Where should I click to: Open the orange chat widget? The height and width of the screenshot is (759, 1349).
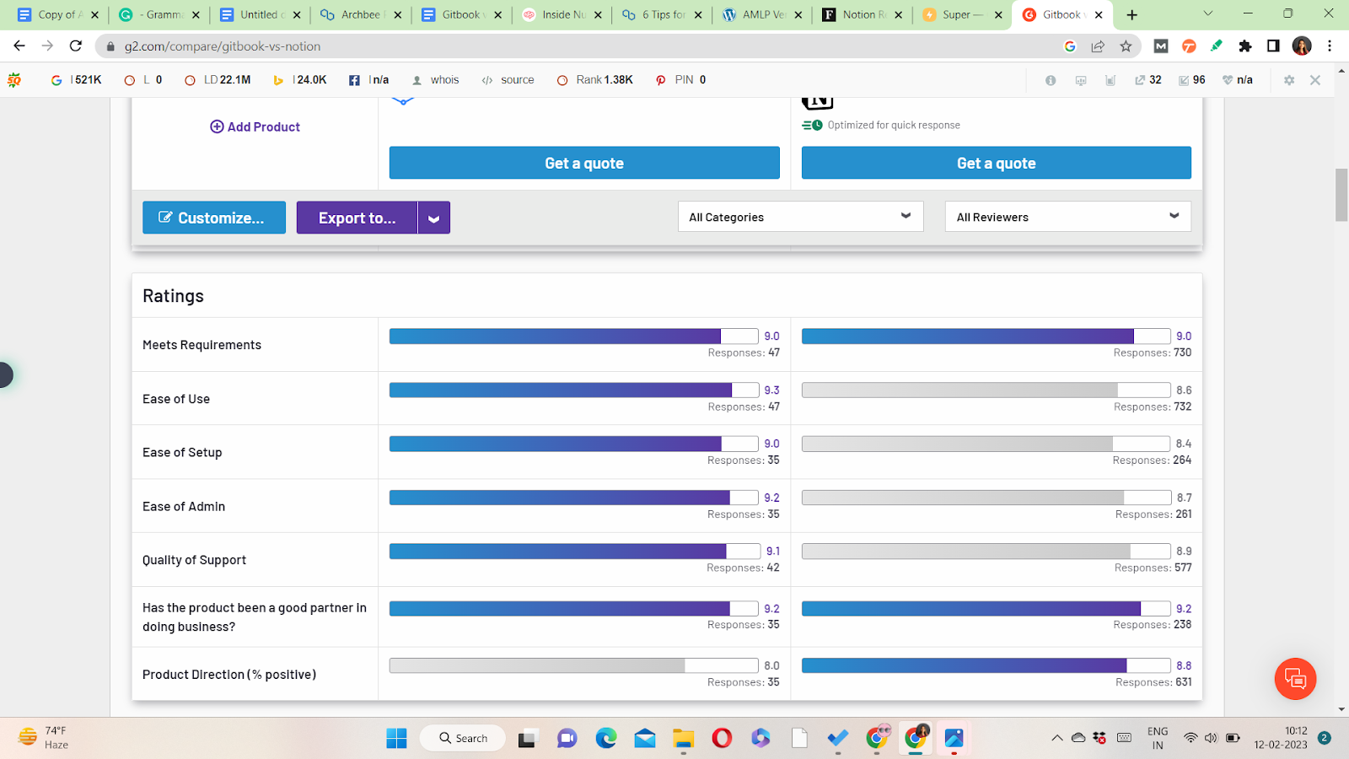(1295, 679)
